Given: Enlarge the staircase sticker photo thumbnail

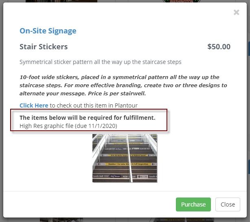Looking at the screenshot, I should (125, 158).
